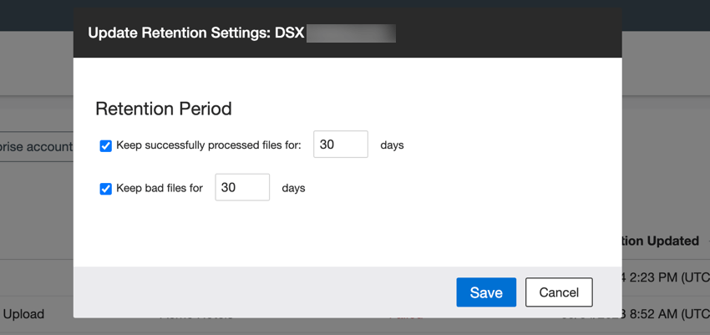Click 'days' text beside bad files field
Screen dimensions: 710x335
pos(293,189)
